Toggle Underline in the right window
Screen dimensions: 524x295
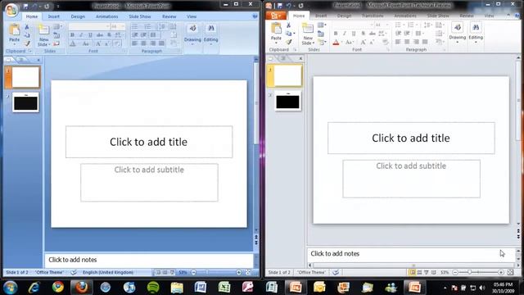click(354, 34)
